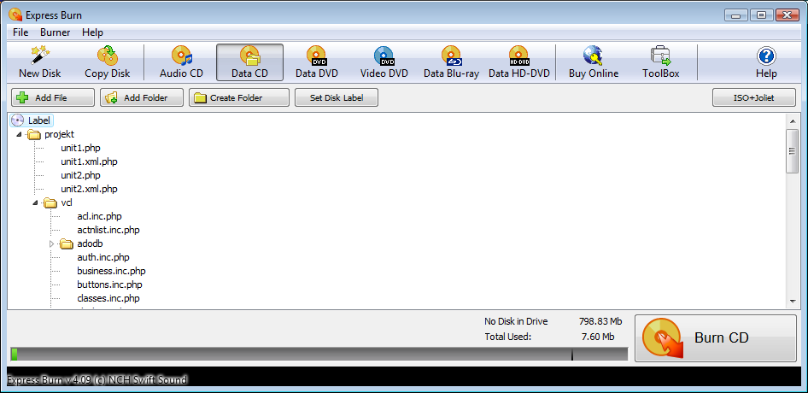Click the scrollbar down arrow
The width and height of the screenshot is (808, 393).
click(792, 302)
